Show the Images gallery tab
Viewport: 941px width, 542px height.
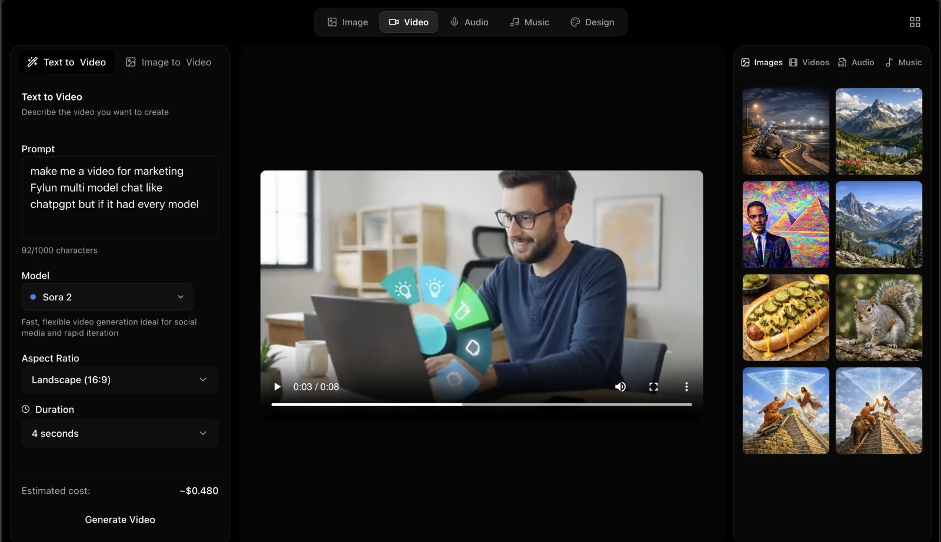pos(762,62)
